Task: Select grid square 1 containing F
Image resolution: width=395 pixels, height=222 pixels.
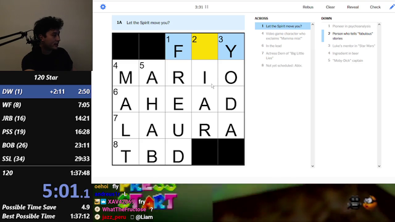Action: 178,47
